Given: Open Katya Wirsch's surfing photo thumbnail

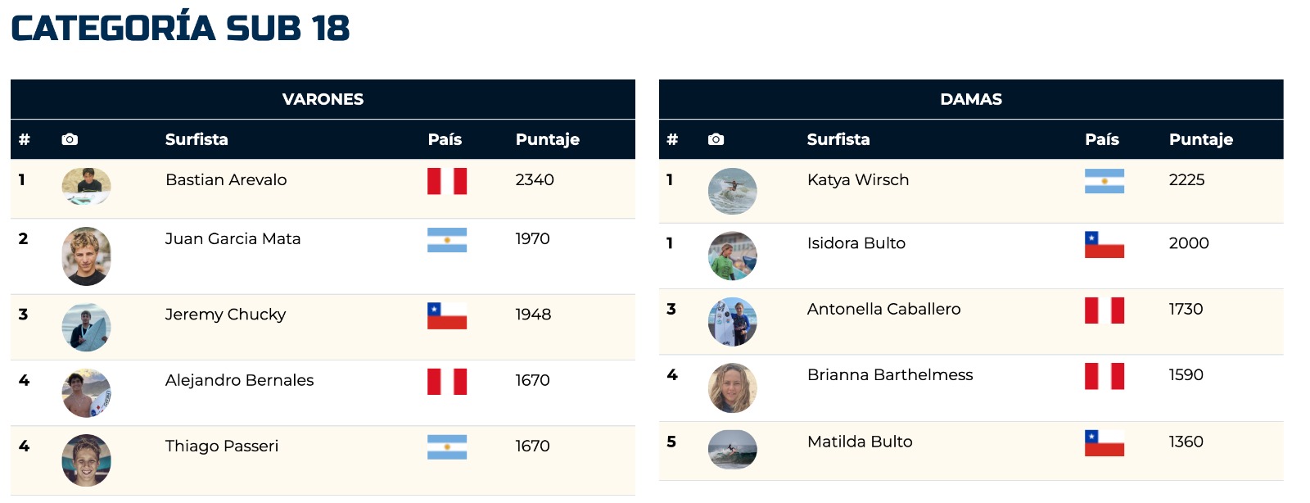Looking at the screenshot, I should [x=732, y=191].
